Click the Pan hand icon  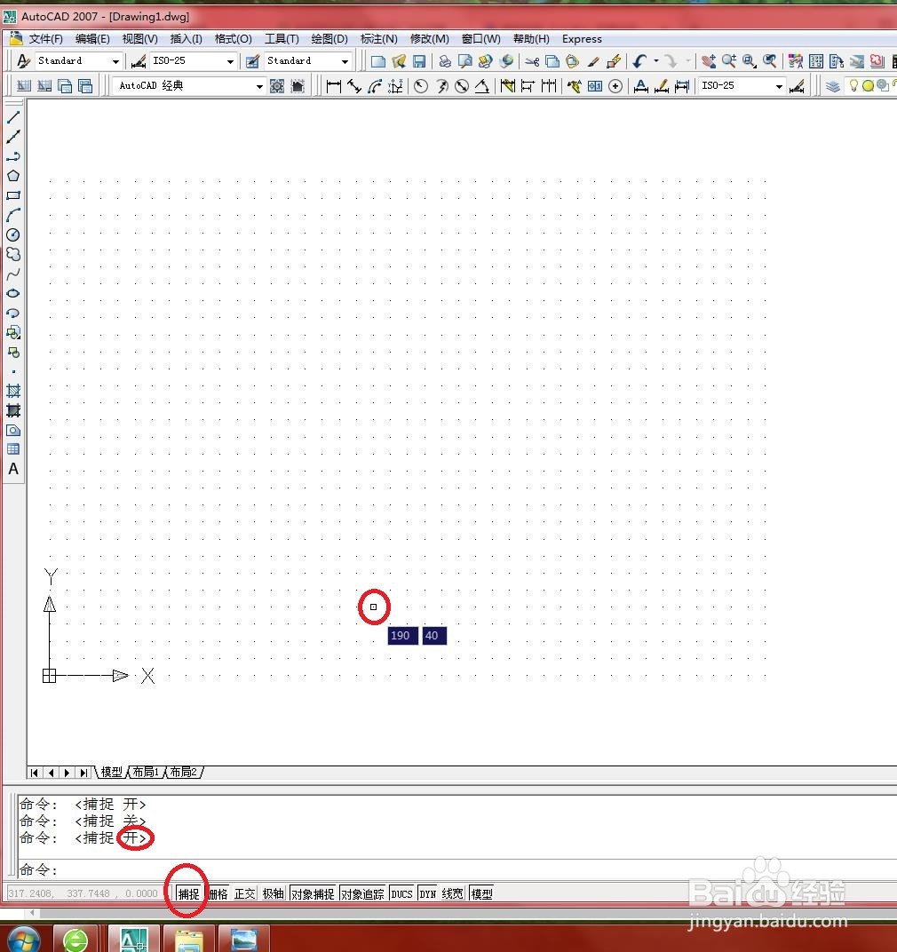click(708, 61)
